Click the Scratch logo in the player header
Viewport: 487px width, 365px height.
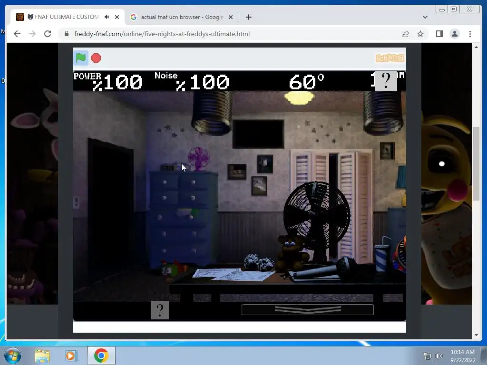(x=390, y=58)
